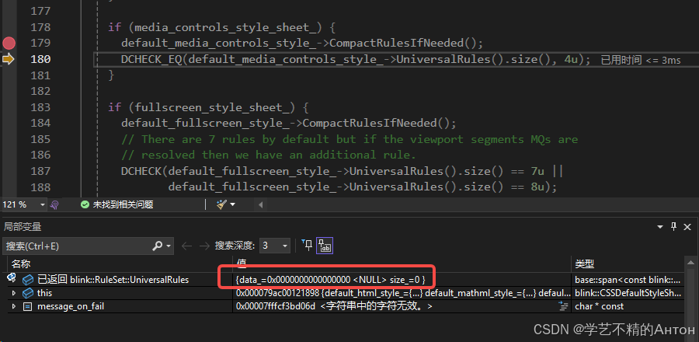Click the 未找到相关问题 status text
This screenshot has width=699, height=342.
click(x=123, y=204)
